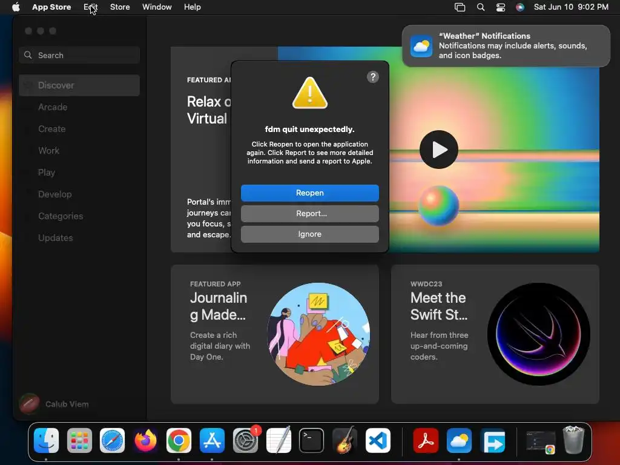
Task: Open Launchpad from the Dock
Action: pos(79,440)
